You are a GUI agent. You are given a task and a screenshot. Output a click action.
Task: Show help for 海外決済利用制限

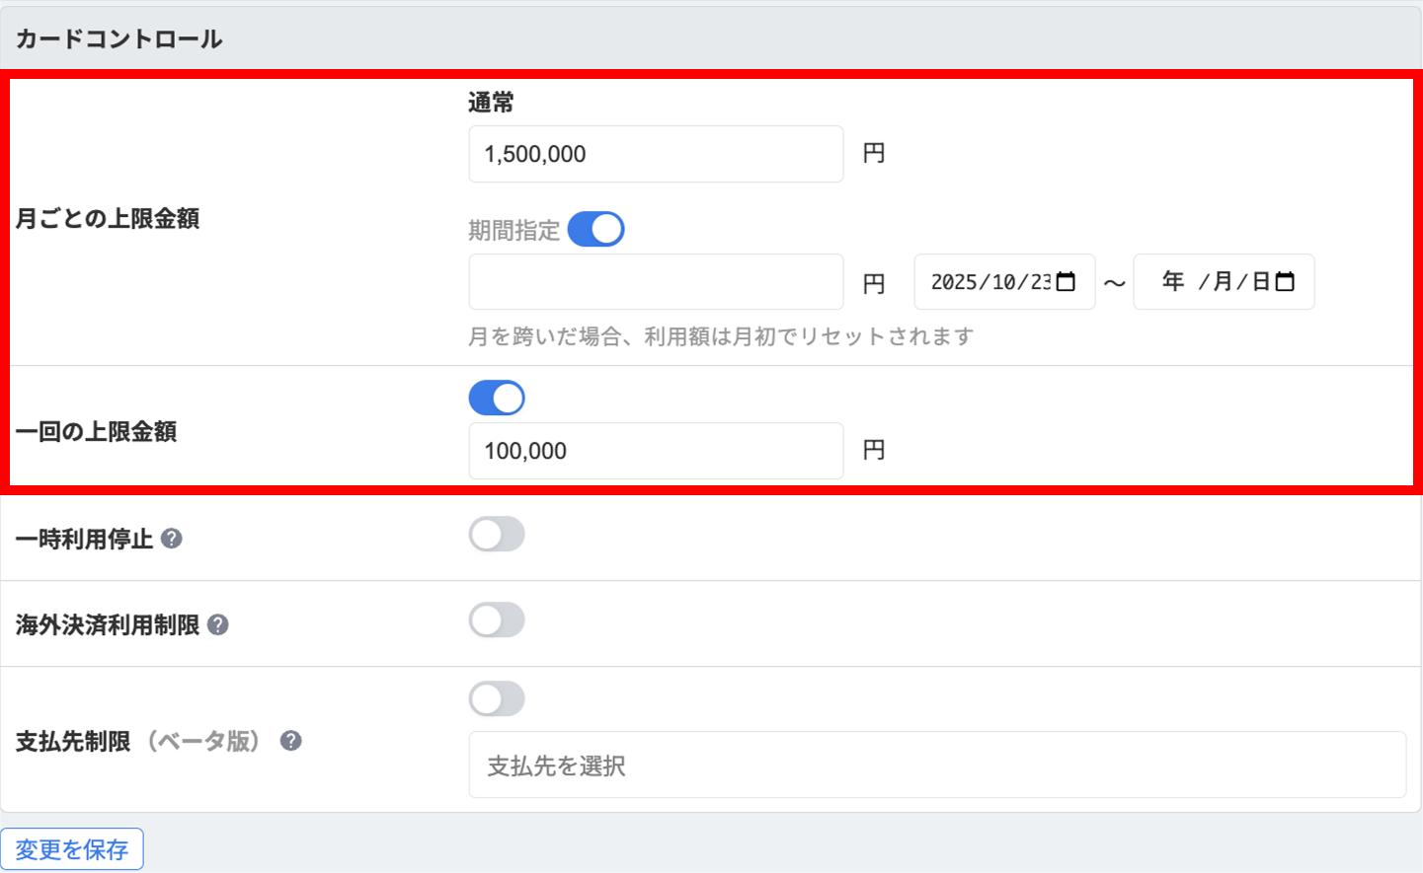(x=218, y=624)
